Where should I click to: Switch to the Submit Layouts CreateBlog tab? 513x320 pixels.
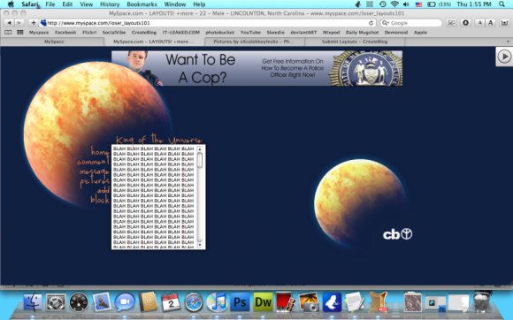click(355, 42)
